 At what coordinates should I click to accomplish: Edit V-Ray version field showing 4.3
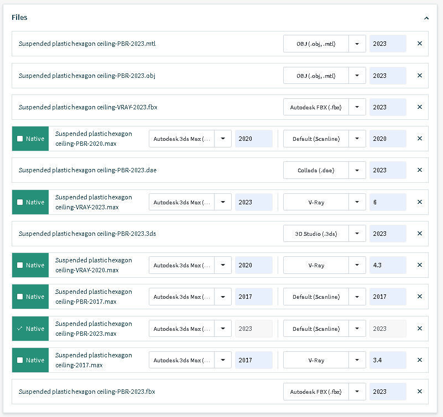pyautogui.click(x=387, y=265)
